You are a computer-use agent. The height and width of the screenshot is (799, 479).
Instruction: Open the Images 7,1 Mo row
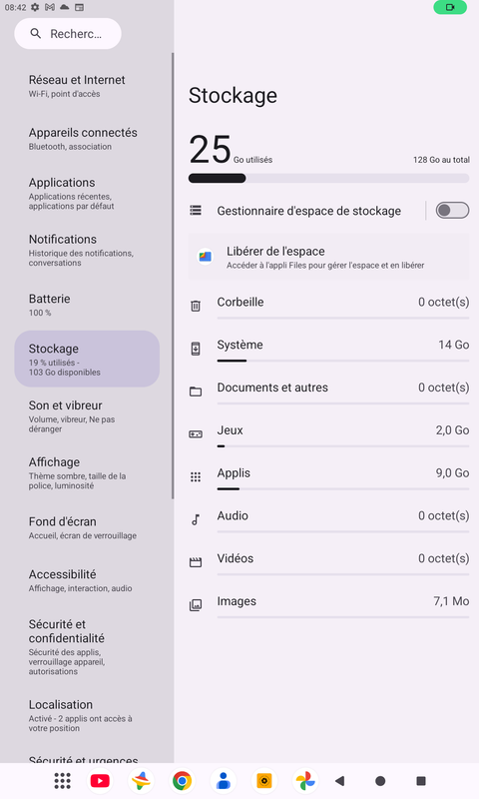pos(329,604)
